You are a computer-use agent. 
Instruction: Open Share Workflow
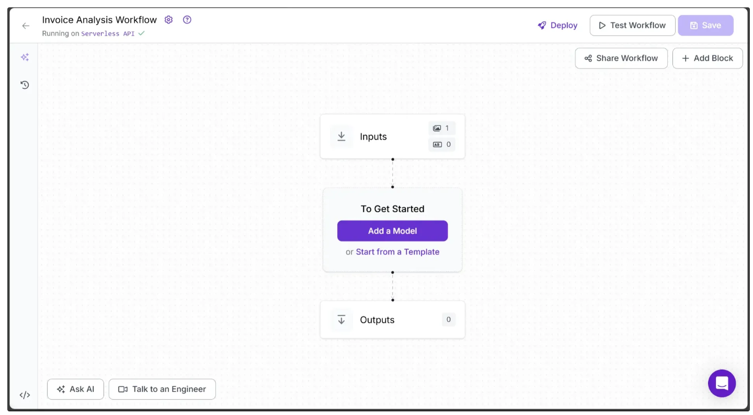(x=621, y=58)
